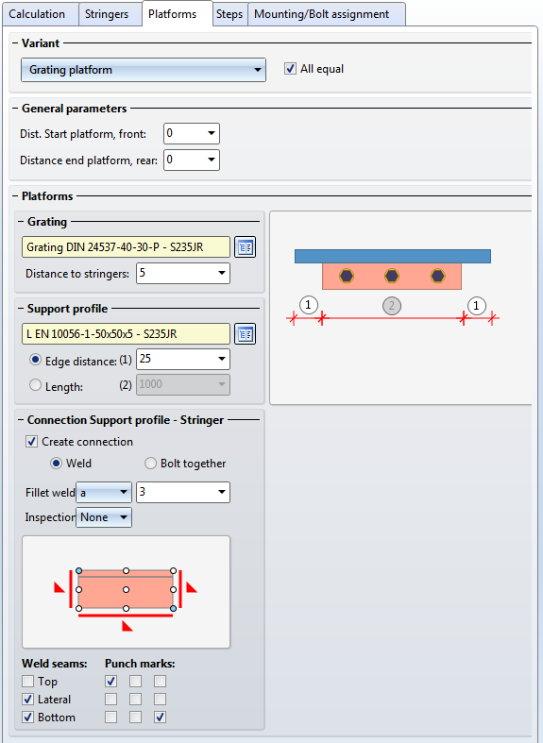The width and height of the screenshot is (543, 743).
Task: Open the Grating platform variant dropdown
Action: click(x=144, y=70)
